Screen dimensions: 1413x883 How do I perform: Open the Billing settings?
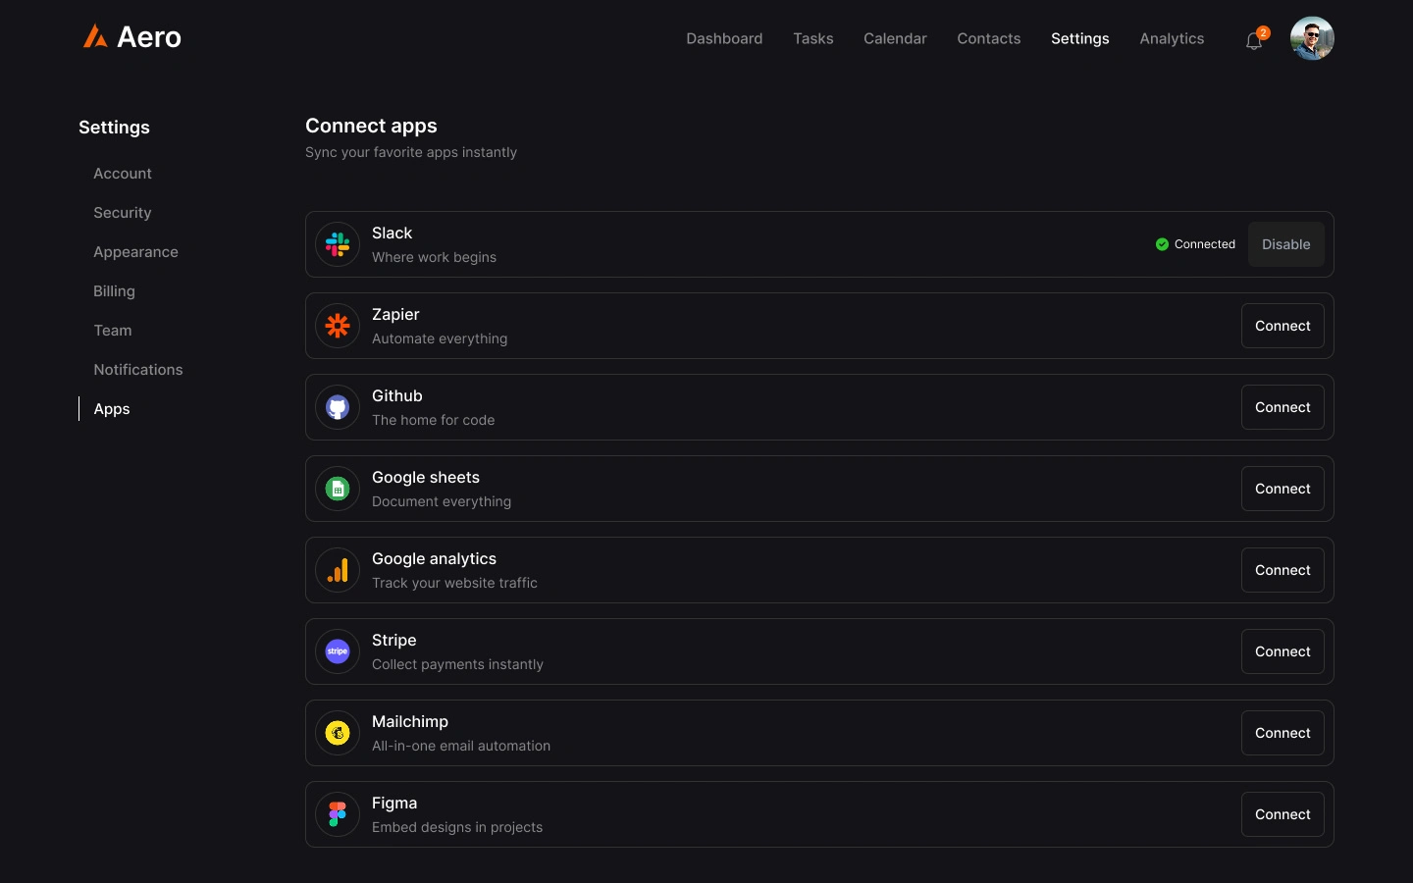(x=114, y=291)
